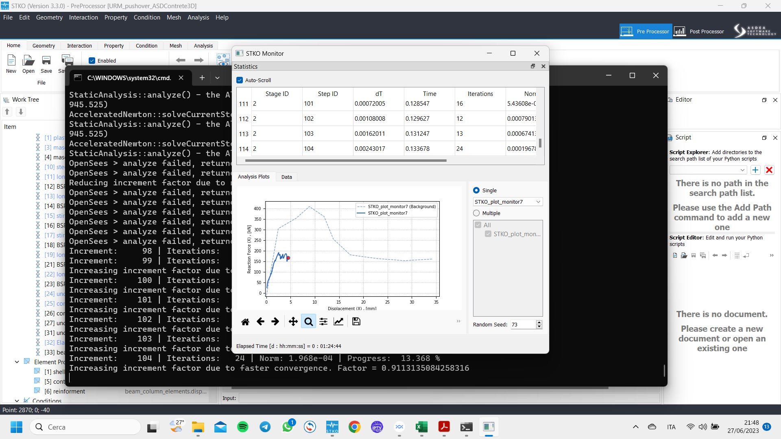Click the statistics table horizontal scrollbar
Screen dimensions: 781x439
[346, 161]
